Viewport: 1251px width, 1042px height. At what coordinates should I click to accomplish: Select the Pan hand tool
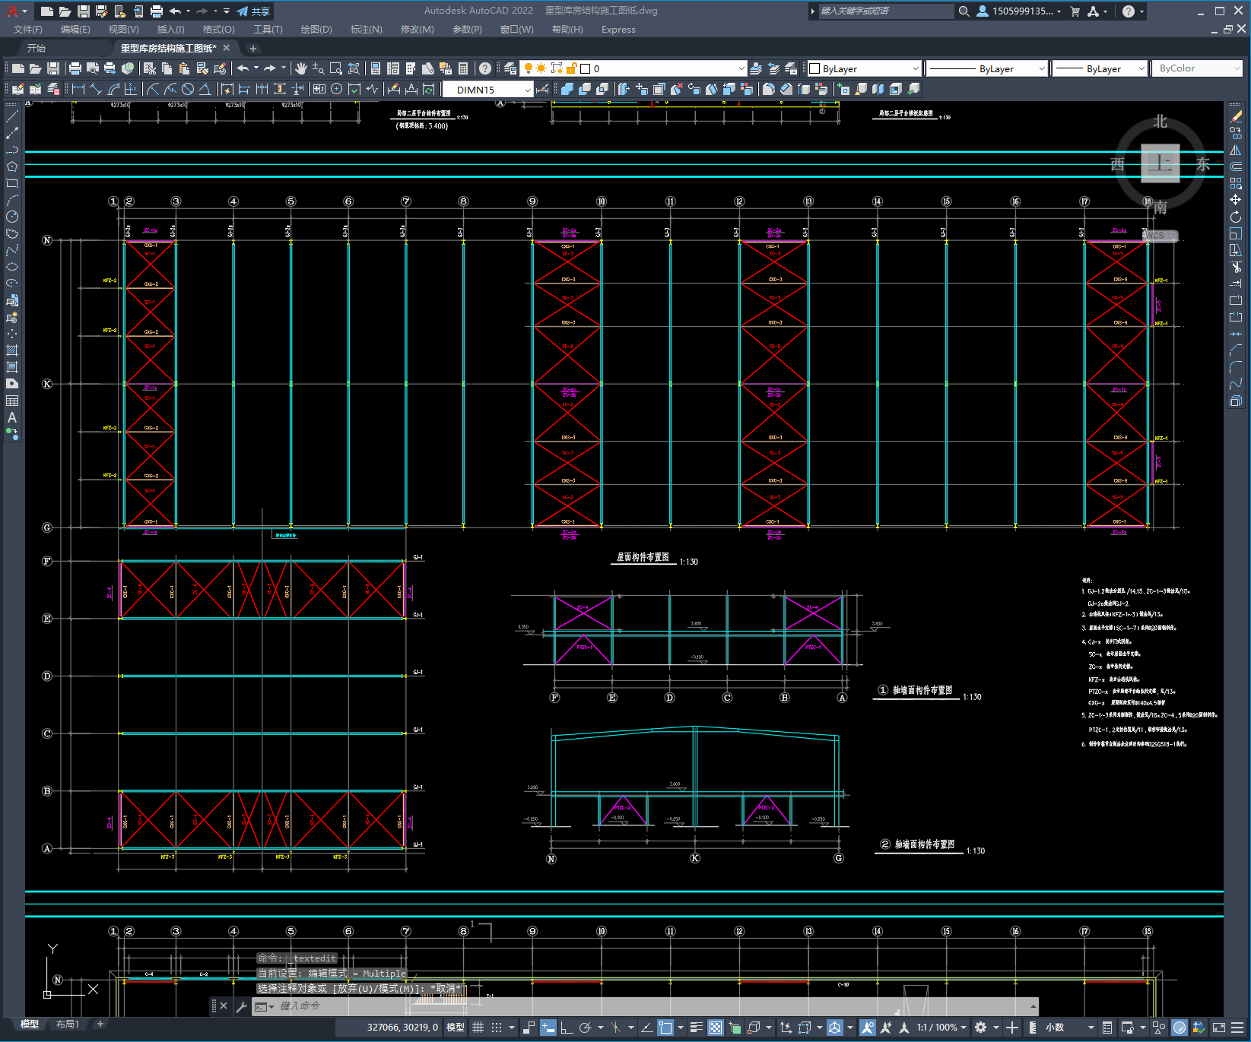301,68
